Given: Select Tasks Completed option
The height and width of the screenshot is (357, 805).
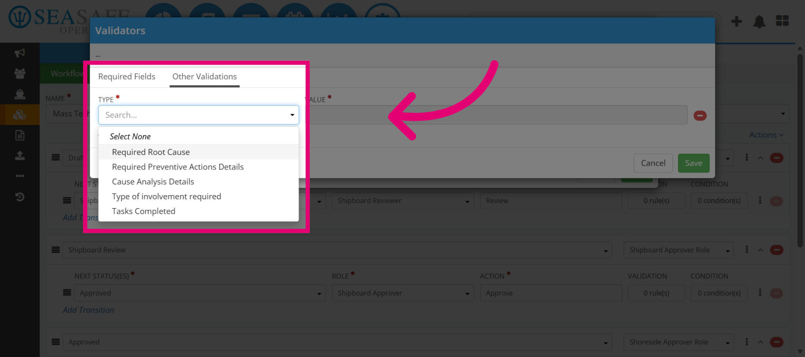Looking at the screenshot, I should pyautogui.click(x=198, y=211).
